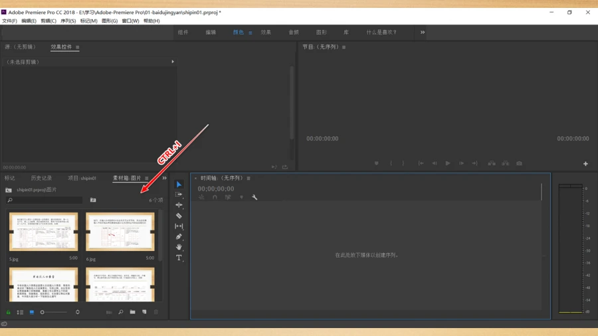Create a new bin folder
Image resolution: width=598 pixels, height=336 pixels.
click(x=132, y=312)
